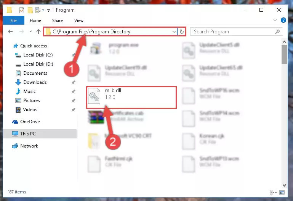Open Downloads in the navigation pane

[35, 82]
